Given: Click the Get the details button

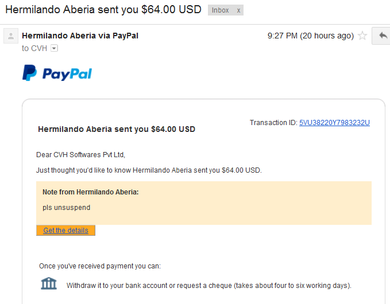Looking at the screenshot, I should (65, 230).
